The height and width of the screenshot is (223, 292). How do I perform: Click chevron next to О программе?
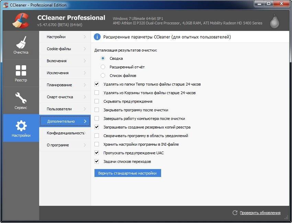click(x=85, y=145)
